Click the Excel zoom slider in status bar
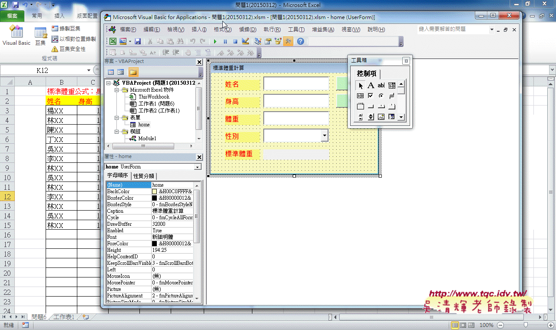Screen dimensions: 556x330 [x=526, y=325]
